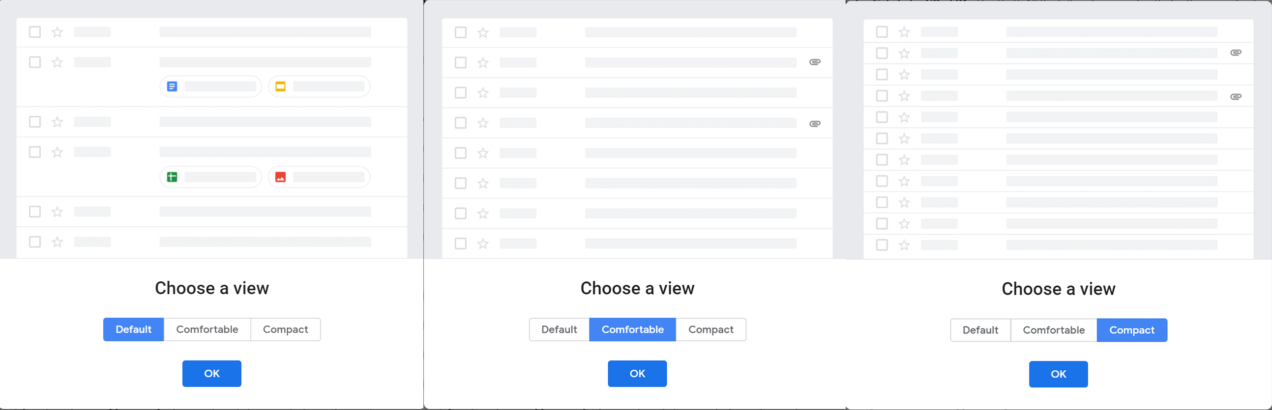Click the yellow Slides attachment chip icon
This screenshot has height=410, width=1272.
coord(280,87)
